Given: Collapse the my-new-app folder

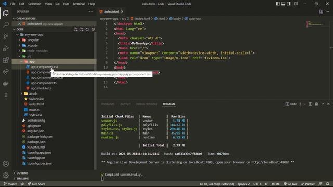Looking at the screenshot, I should pyautogui.click(x=17, y=35).
